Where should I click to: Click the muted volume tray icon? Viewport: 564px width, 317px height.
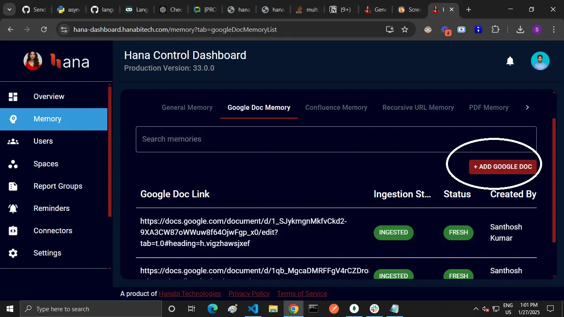(486, 309)
